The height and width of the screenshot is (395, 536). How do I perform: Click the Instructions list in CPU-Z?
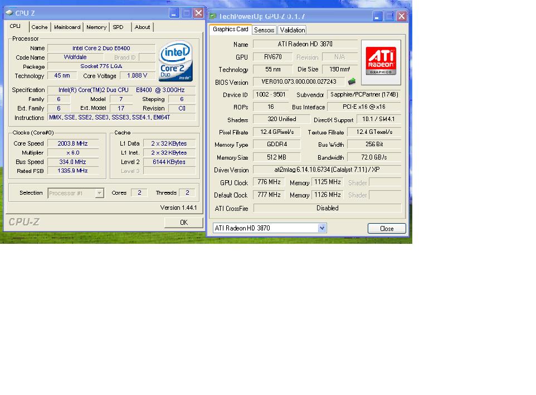point(121,117)
